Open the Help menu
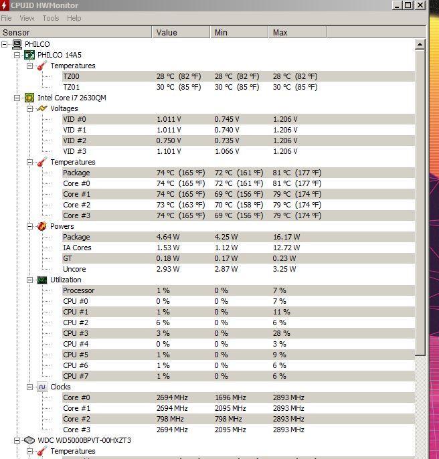 [x=74, y=18]
